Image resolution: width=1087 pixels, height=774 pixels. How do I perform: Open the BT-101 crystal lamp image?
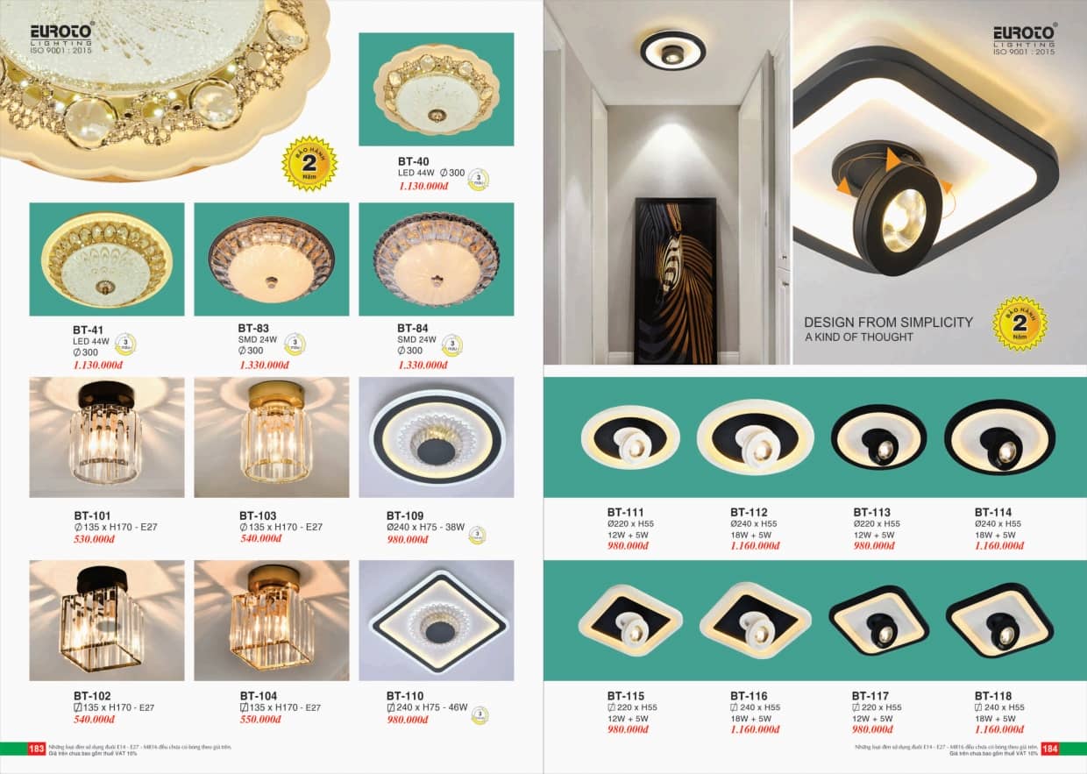107,437
